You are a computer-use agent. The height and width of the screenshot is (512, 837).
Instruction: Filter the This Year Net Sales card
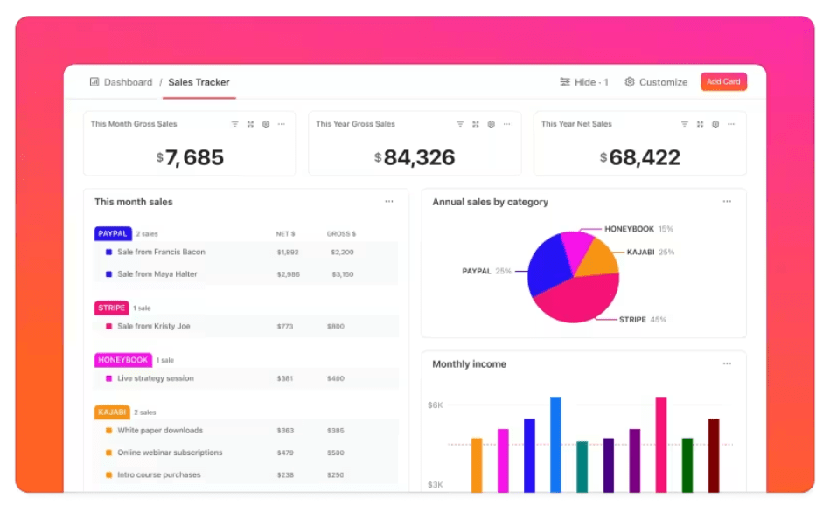(684, 124)
